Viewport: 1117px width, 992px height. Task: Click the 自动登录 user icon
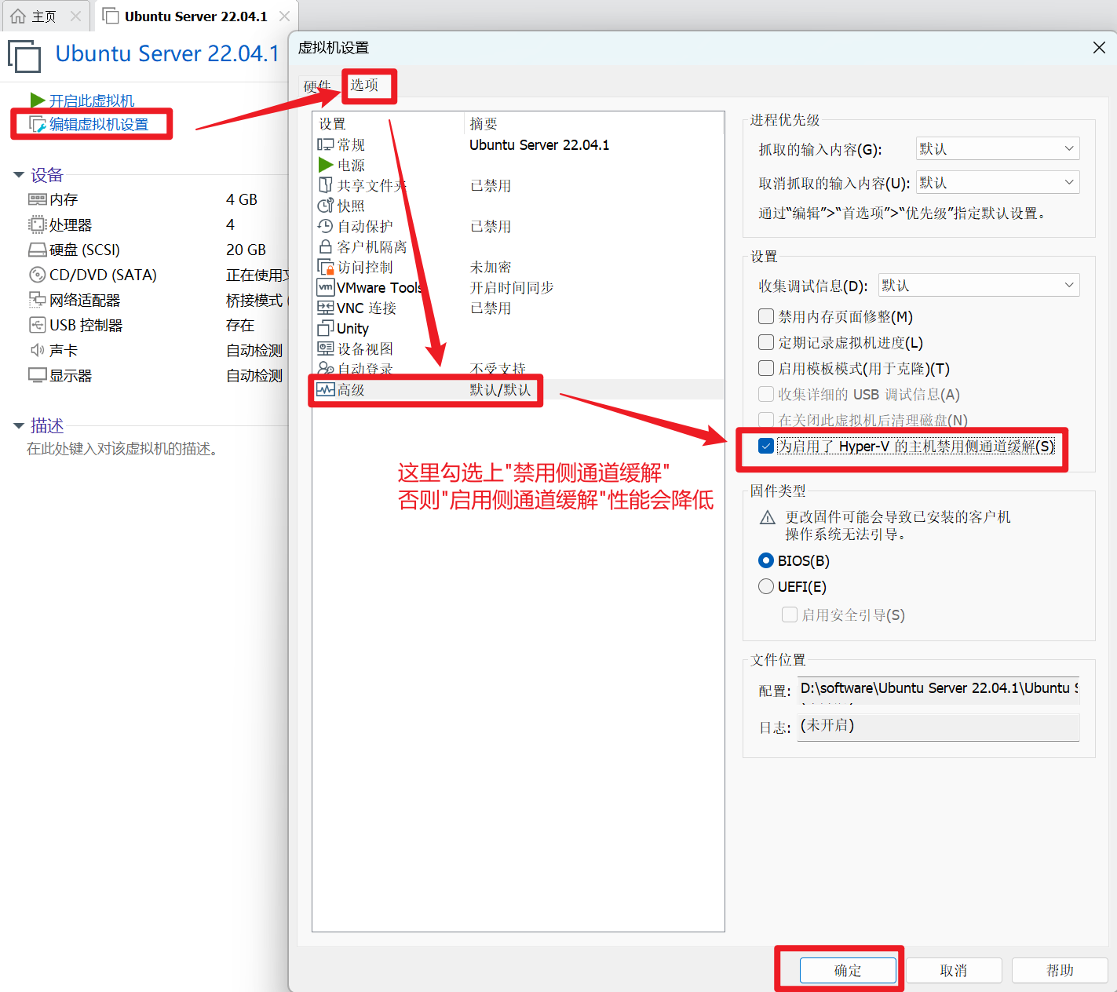(326, 368)
